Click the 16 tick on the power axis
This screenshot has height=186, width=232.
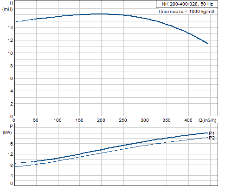coord(11,144)
